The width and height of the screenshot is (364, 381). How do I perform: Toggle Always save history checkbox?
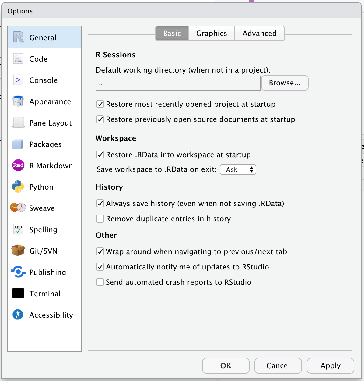point(100,203)
